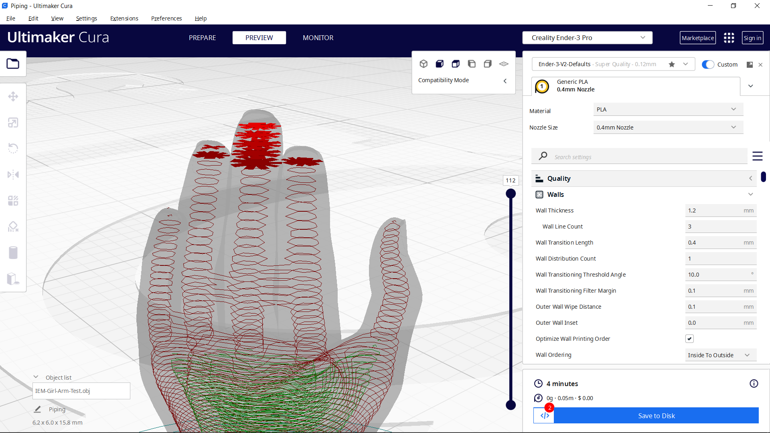Select the Mirror tool in left toolbar
The width and height of the screenshot is (770, 433).
pyautogui.click(x=13, y=175)
